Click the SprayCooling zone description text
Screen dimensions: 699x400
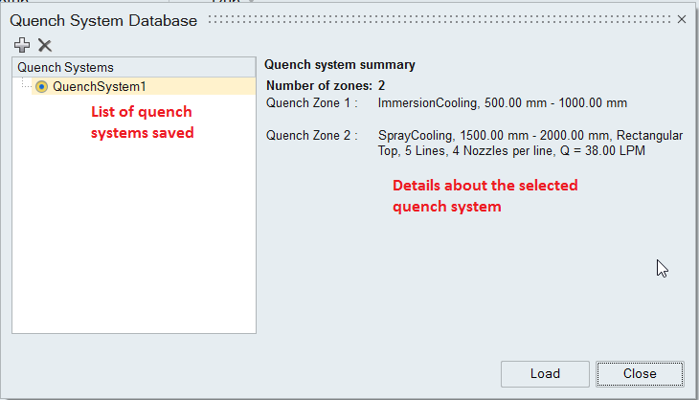(530, 143)
